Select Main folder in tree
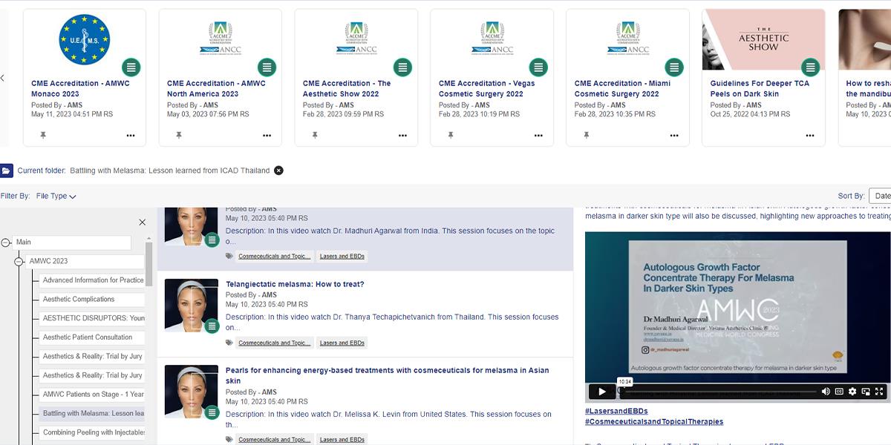This screenshot has width=891, height=445. 72,243
